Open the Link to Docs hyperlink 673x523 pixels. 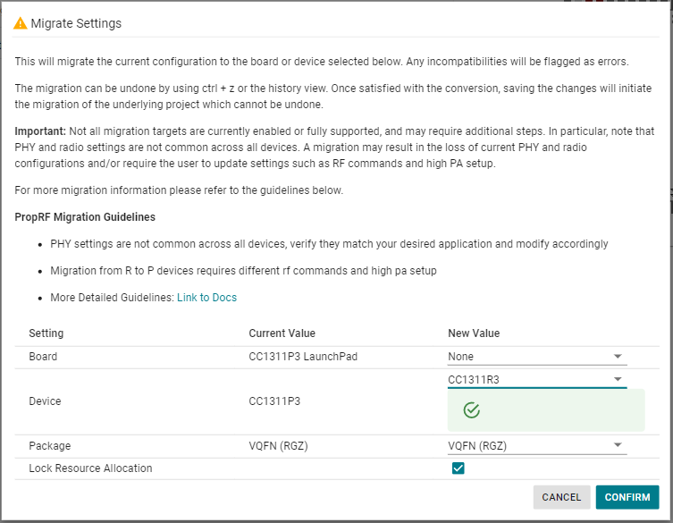[x=206, y=298]
